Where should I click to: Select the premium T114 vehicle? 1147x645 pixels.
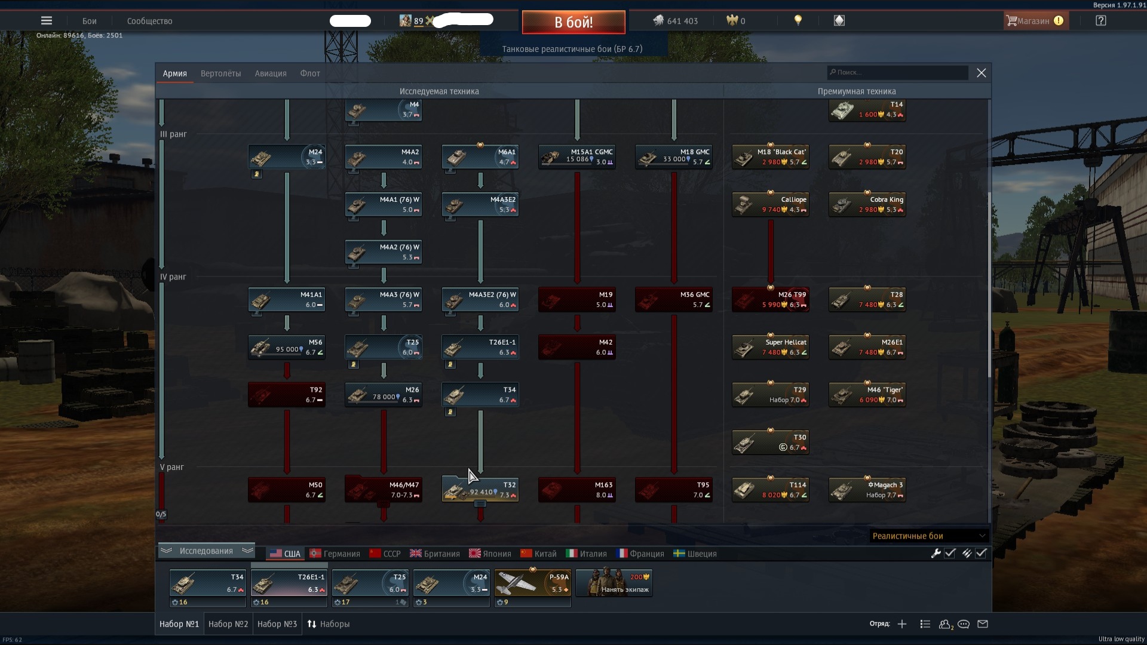click(x=771, y=490)
